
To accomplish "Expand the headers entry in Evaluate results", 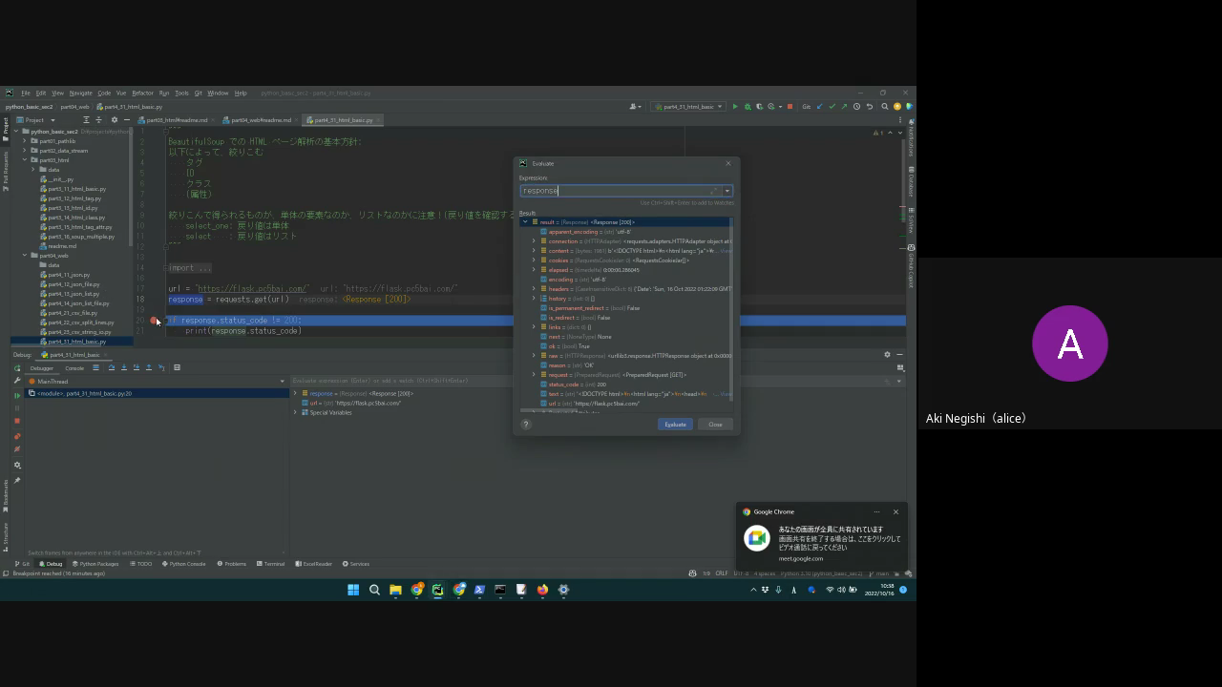I will (534, 289).
